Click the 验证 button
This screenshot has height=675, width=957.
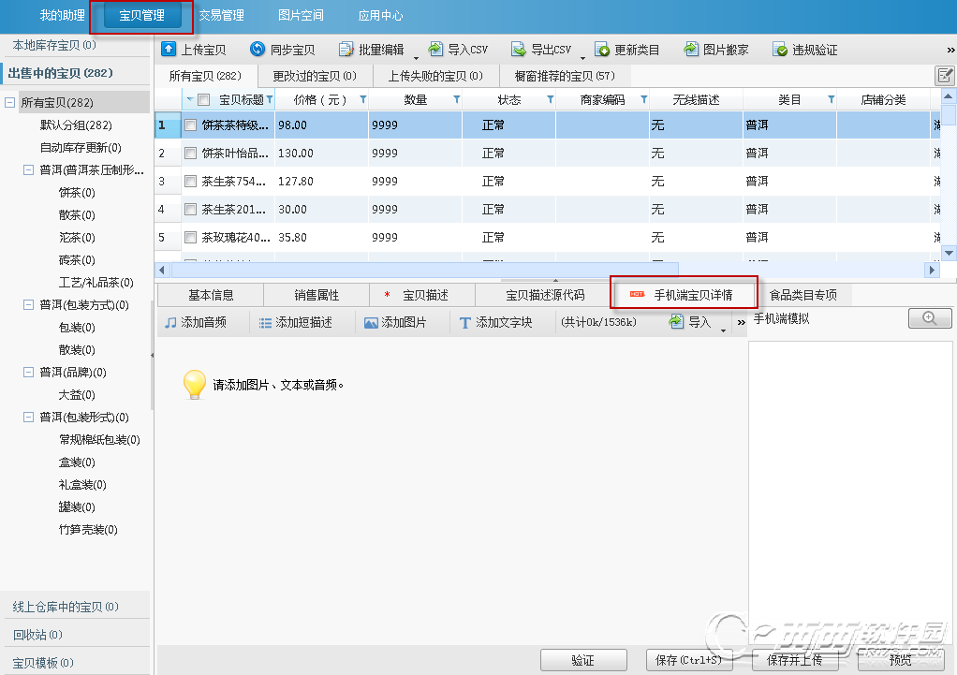pyautogui.click(x=582, y=660)
